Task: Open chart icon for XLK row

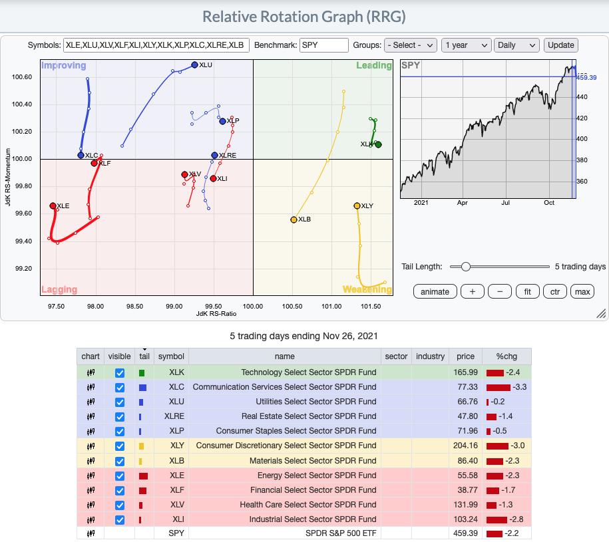Action: 91,373
